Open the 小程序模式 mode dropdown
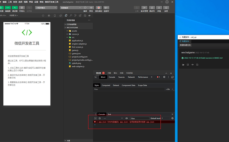229x142 pixels. 46,8
